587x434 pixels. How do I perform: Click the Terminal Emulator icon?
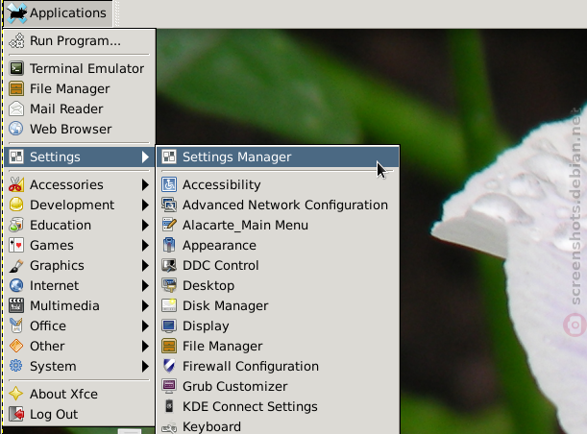point(16,68)
